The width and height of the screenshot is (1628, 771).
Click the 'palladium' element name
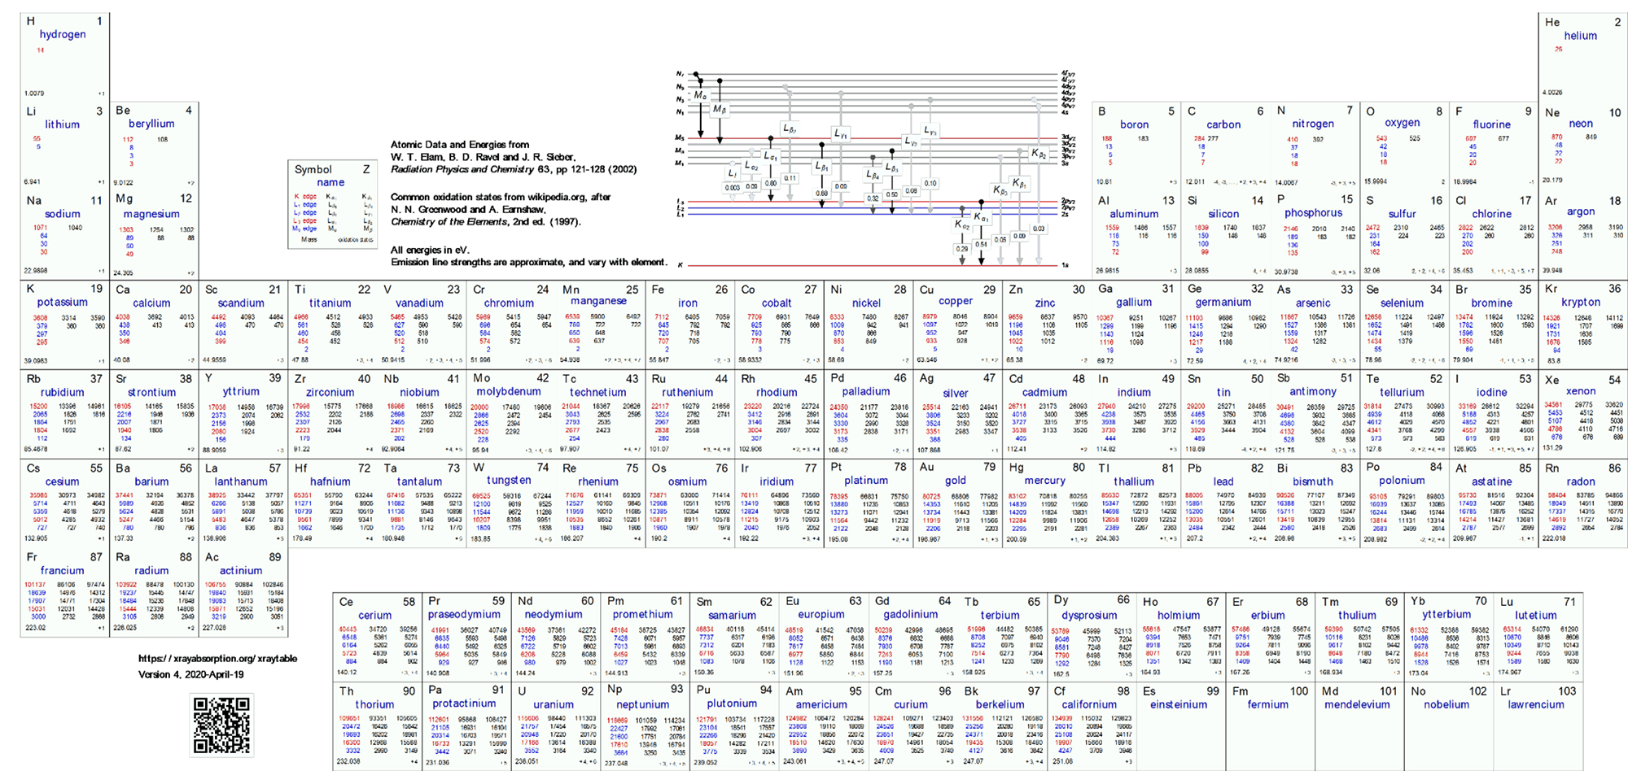click(866, 391)
